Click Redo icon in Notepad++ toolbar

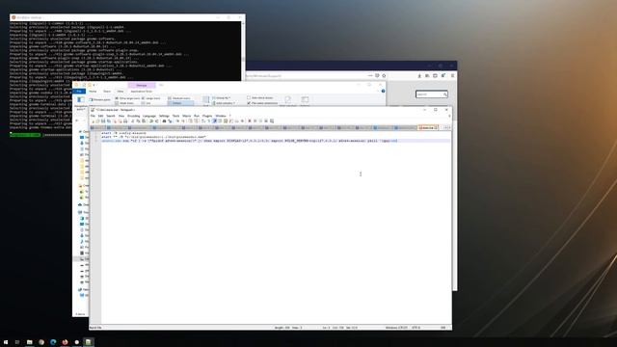(157, 121)
